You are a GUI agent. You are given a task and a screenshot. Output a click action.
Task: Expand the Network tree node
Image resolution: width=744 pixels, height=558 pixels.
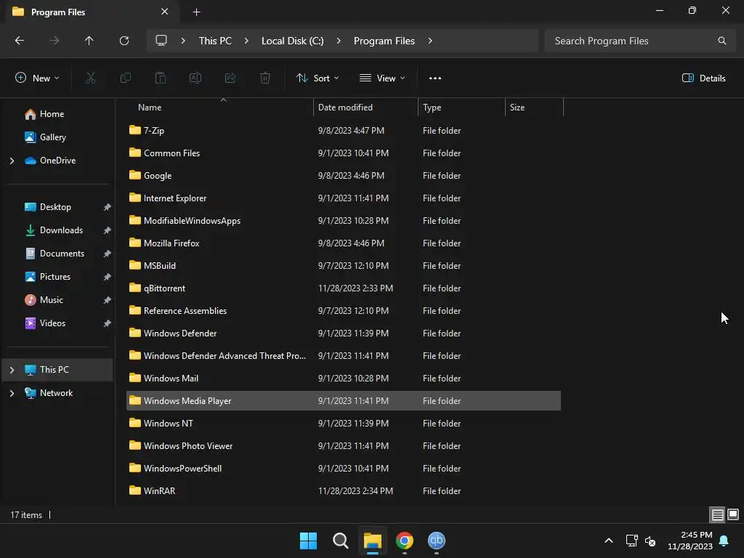[x=12, y=393]
